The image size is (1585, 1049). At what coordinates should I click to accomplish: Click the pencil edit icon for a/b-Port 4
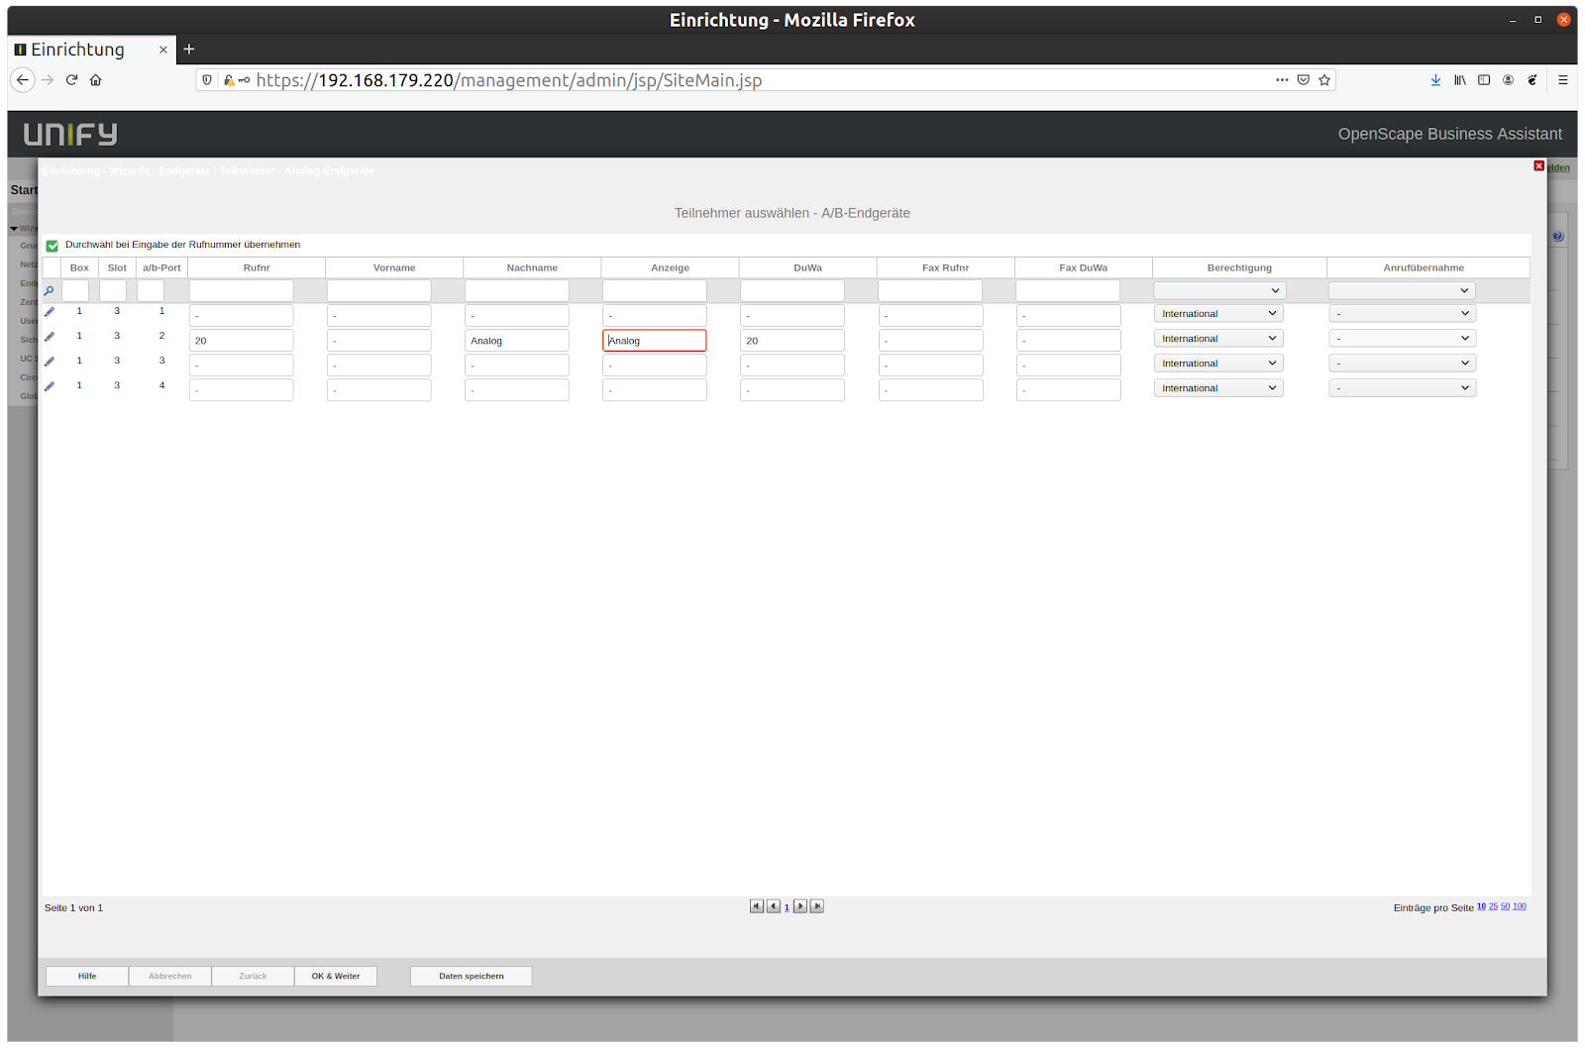point(50,386)
